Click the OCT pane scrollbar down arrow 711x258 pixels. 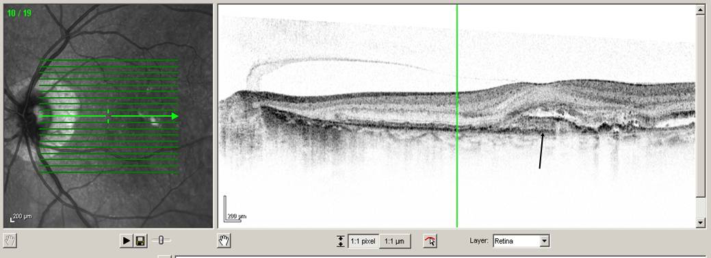pyautogui.click(x=701, y=222)
